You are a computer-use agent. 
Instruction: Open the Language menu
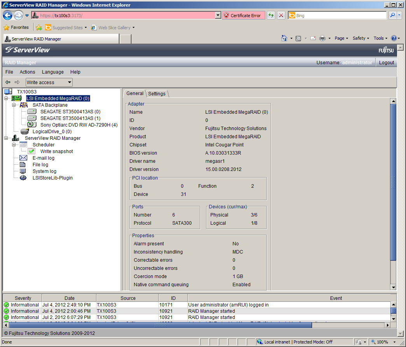click(x=52, y=72)
